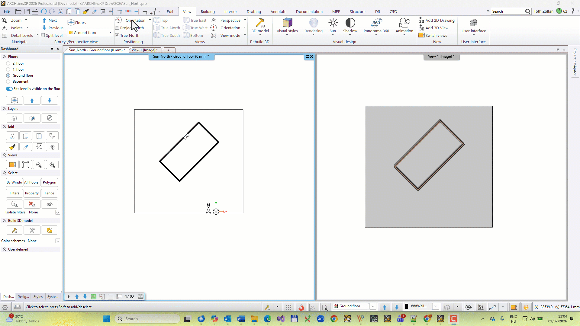This screenshot has width=580, height=326.
Task: Click the Cut scissors icon in Dashboard Edit
Action: (12, 136)
